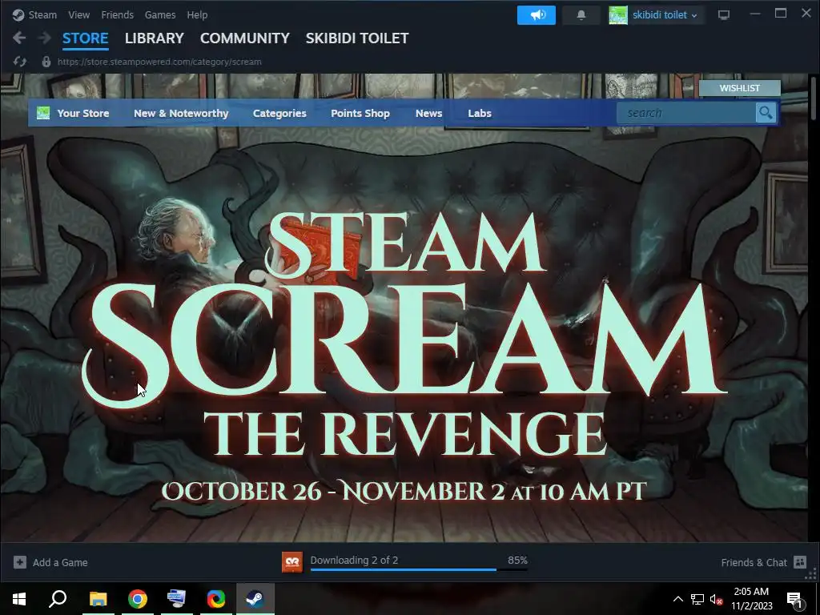820x615 pixels.
Task: Open Friends & Chat grid icon
Action: (800, 562)
